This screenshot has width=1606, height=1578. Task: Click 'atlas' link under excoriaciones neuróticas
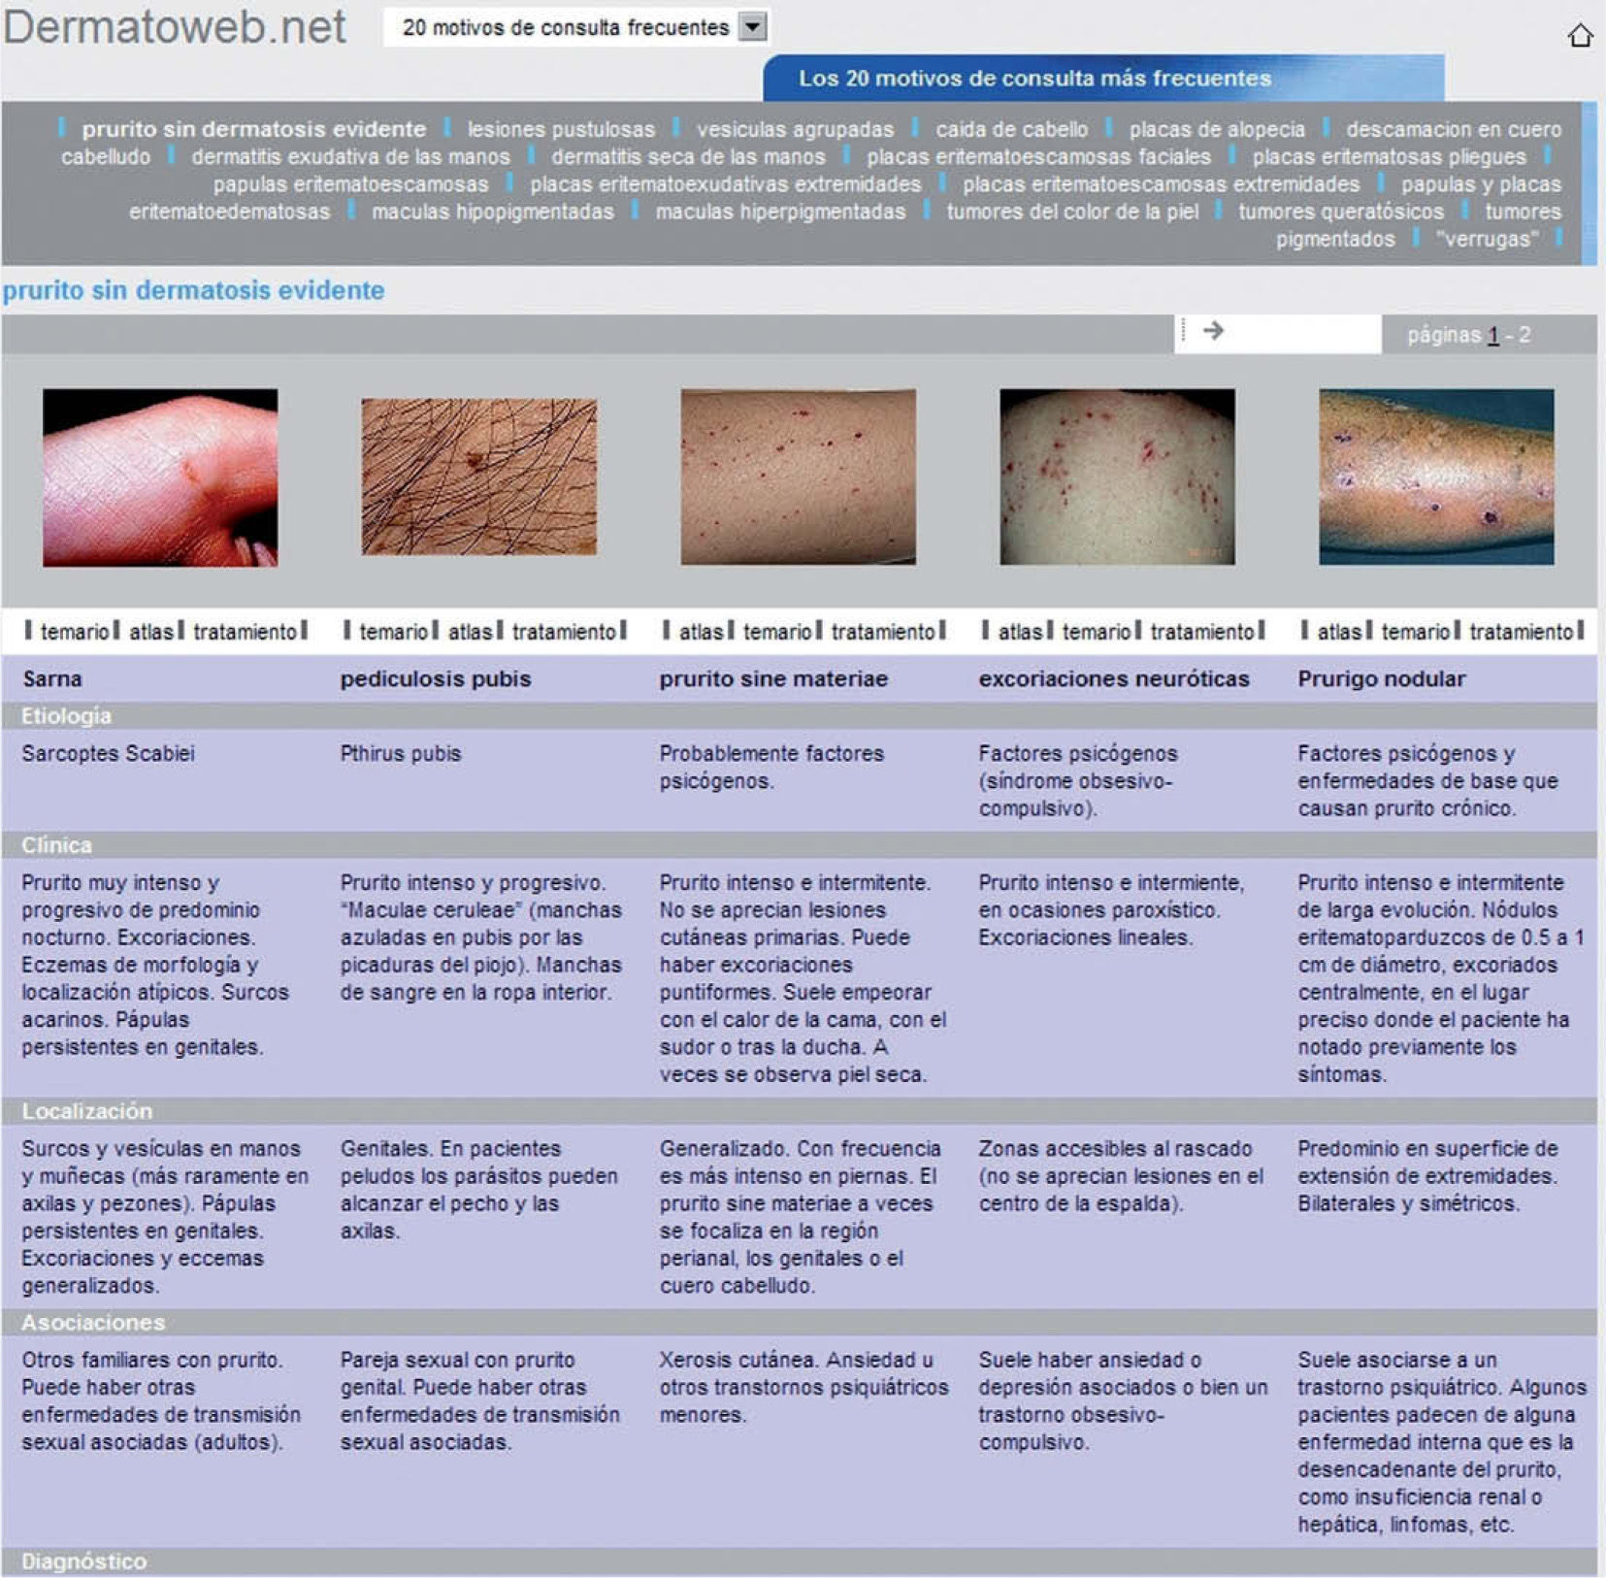[1020, 632]
